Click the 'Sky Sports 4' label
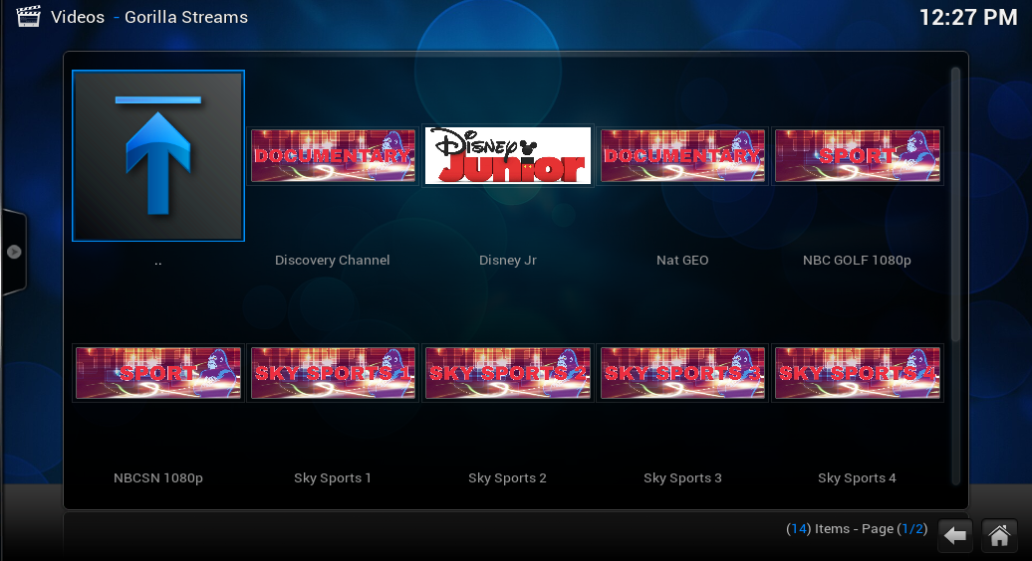1032x561 pixels. pyautogui.click(x=857, y=478)
